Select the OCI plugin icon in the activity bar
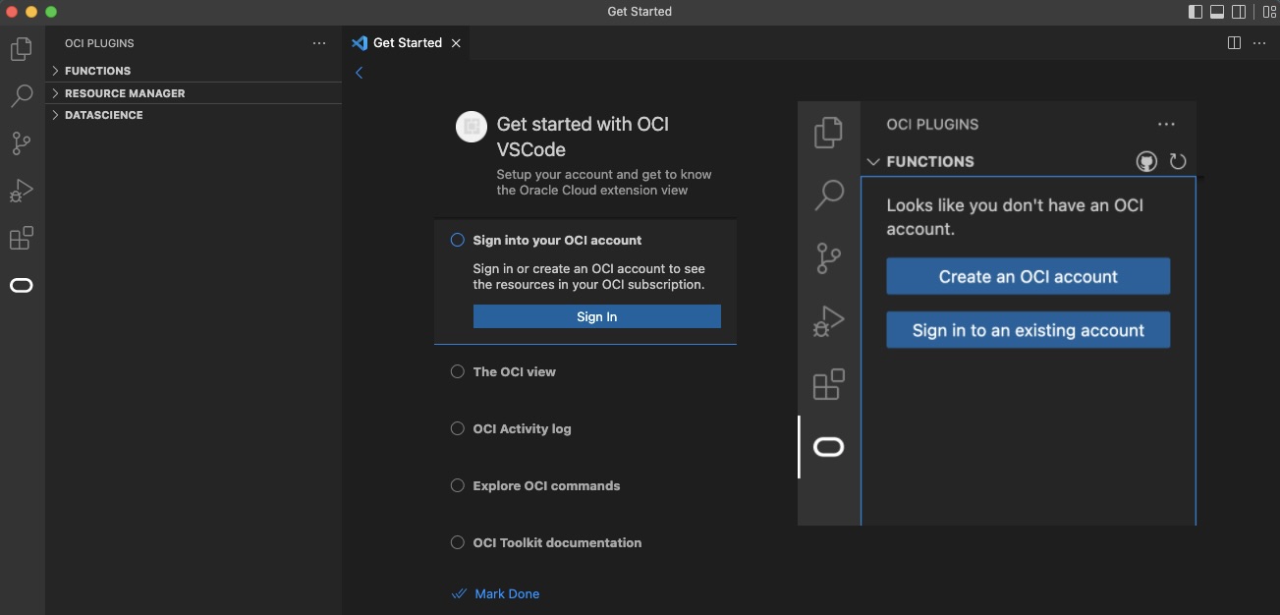Screen dimensions: 1280x615 [x=21, y=285]
